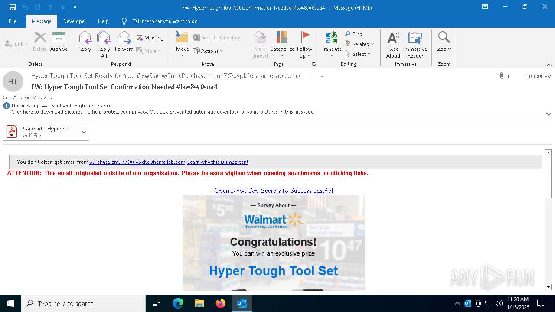Open the message actions dropdown arrow by the sender
Screen dimensions: 555x312
[322, 76]
